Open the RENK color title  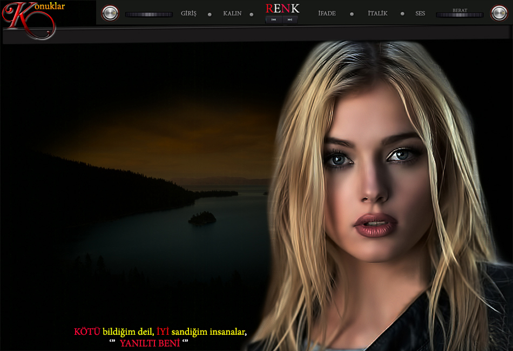[282, 9]
